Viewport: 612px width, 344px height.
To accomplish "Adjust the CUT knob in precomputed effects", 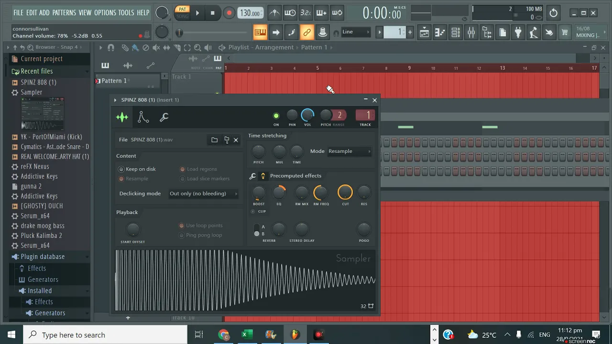I will (x=345, y=193).
